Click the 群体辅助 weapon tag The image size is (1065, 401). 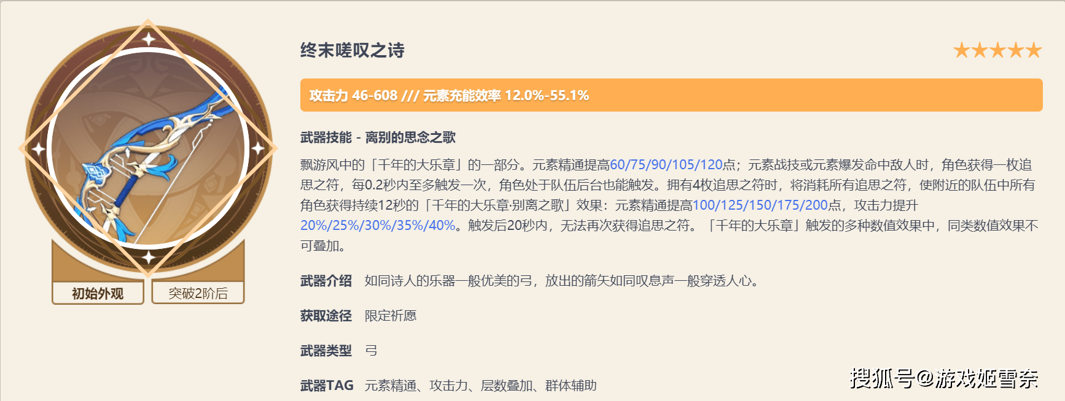click(571, 386)
